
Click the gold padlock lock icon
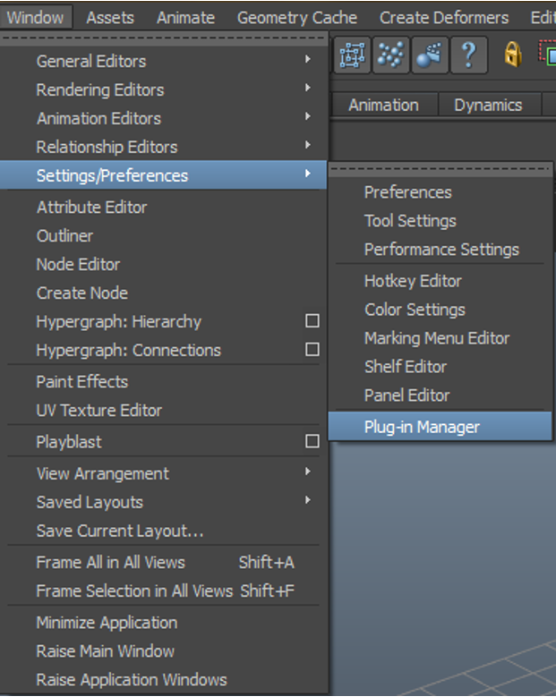pyautogui.click(x=512, y=55)
